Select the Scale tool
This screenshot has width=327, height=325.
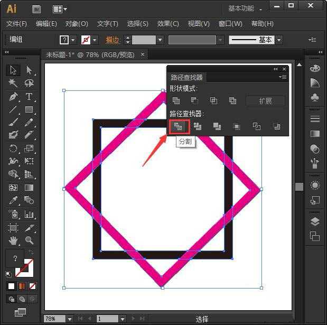pos(29,148)
